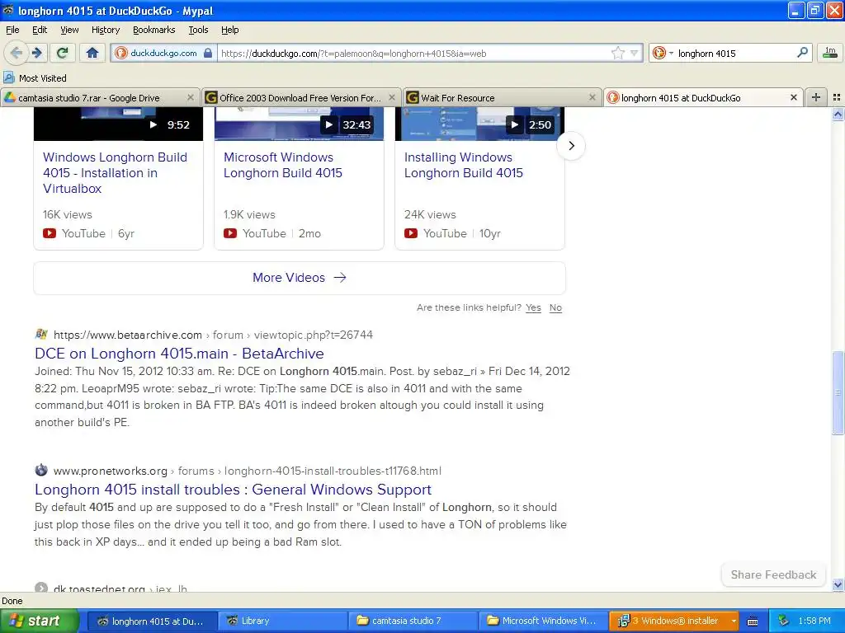Click the Share Feedback button
This screenshot has height=633, width=845.
click(773, 574)
